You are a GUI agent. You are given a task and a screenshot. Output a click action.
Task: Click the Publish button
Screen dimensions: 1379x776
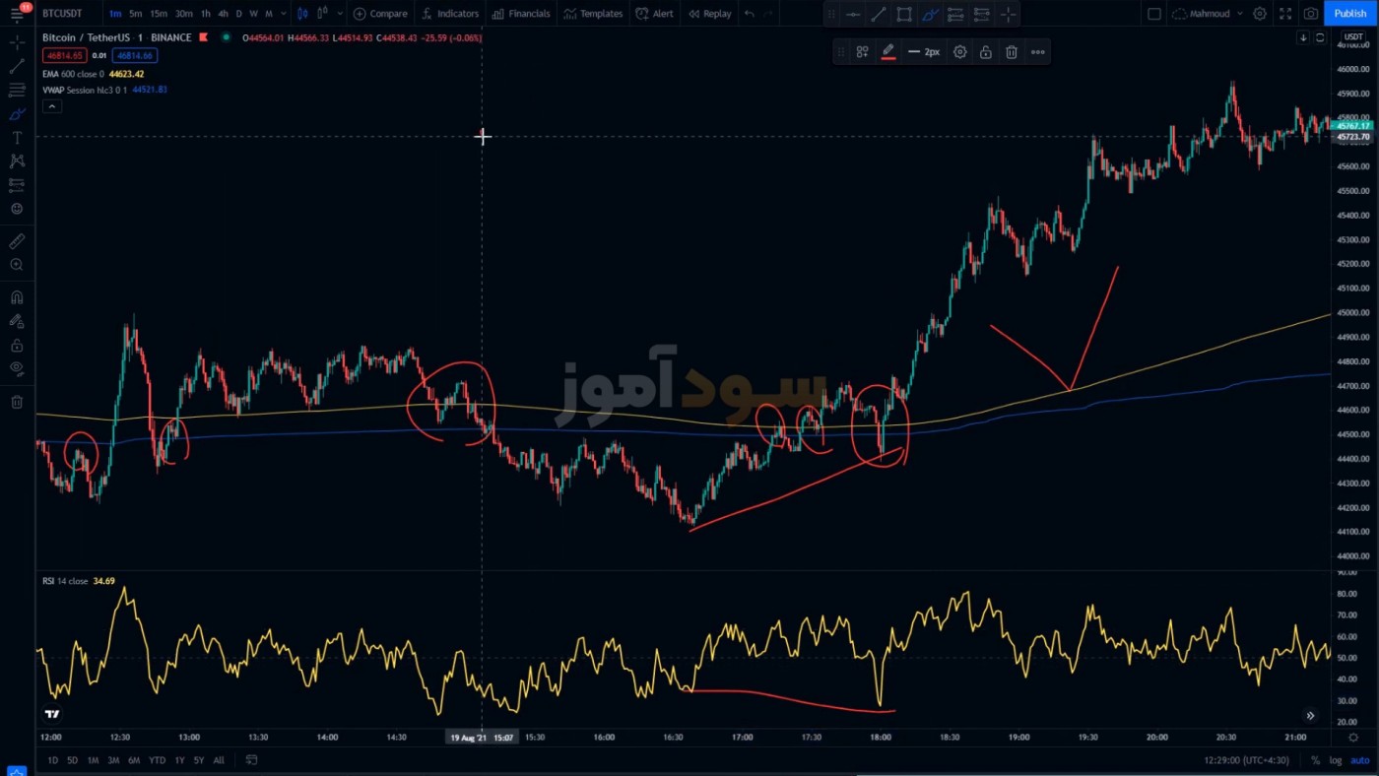tap(1350, 14)
